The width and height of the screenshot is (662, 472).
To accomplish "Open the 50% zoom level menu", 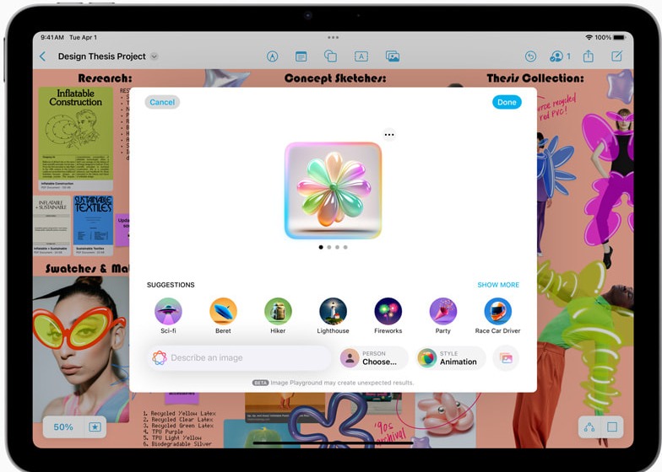I will point(63,426).
